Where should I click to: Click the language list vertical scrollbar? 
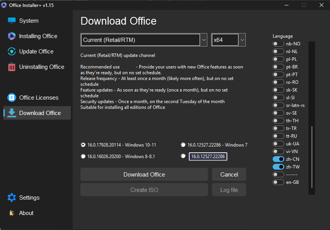point(312,157)
